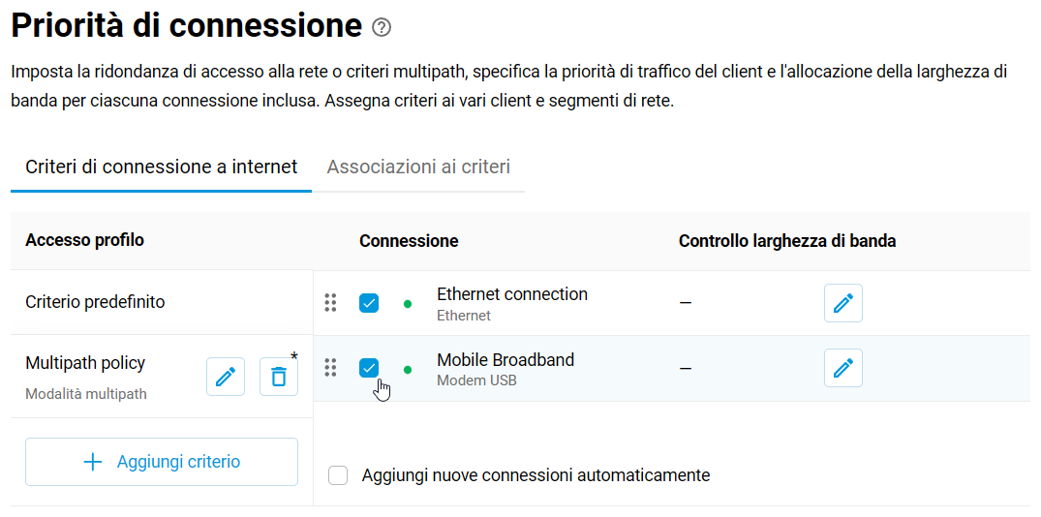This screenshot has width=1041, height=517.
Task: Edit bandwidth control for Ethernet connection
Action: (x=843, y=303)
